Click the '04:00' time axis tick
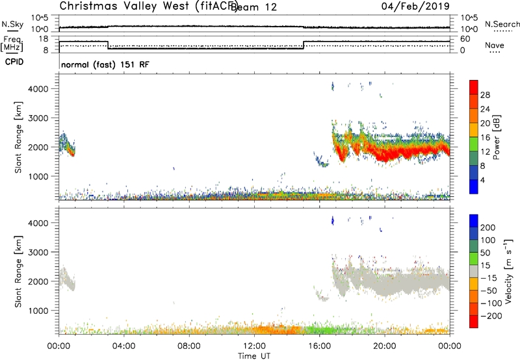520x360 pixels. tap(123, 346)
